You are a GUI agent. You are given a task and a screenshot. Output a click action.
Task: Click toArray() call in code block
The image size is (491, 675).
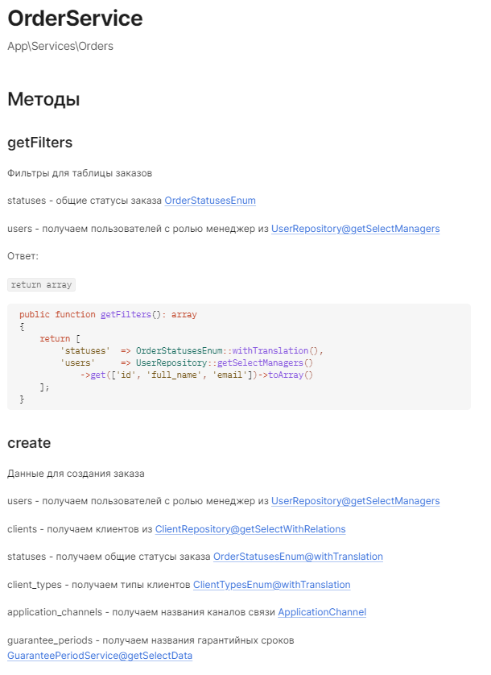pos(291,375)
